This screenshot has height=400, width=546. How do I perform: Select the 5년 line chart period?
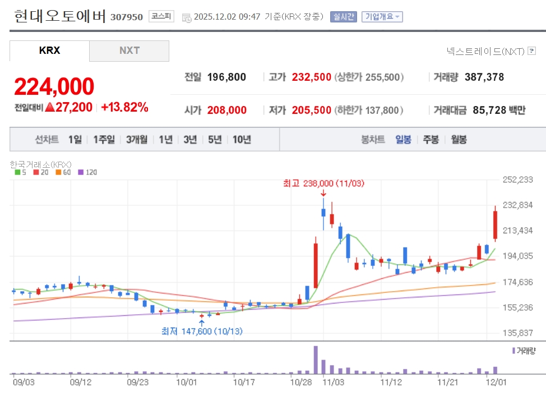[215, 140]
